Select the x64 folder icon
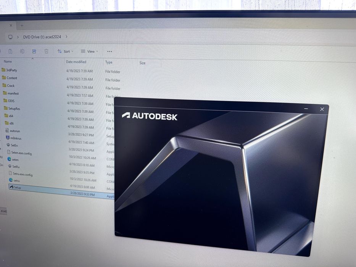The image size is (356, 267). pos(6,116)
